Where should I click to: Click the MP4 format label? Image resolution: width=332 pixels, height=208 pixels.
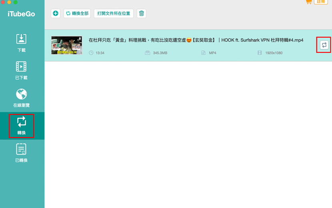pos(212,53)
